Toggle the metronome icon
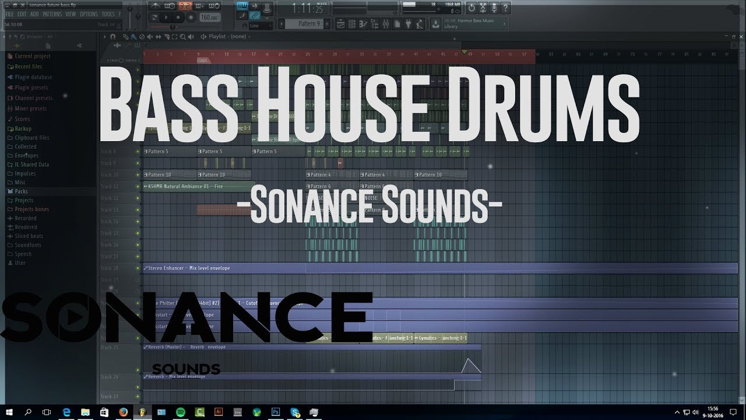The height and width of the screenshot is (420, 746). [x=156, y=6]
